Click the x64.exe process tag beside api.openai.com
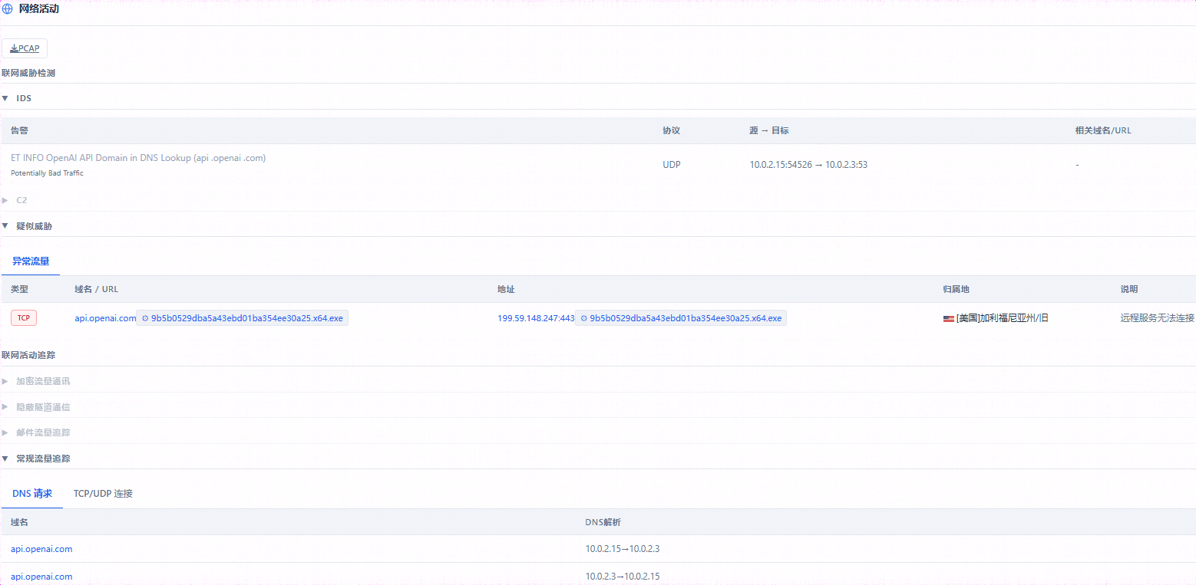This screenshot has width=1196, height=585. coord(243,318)
